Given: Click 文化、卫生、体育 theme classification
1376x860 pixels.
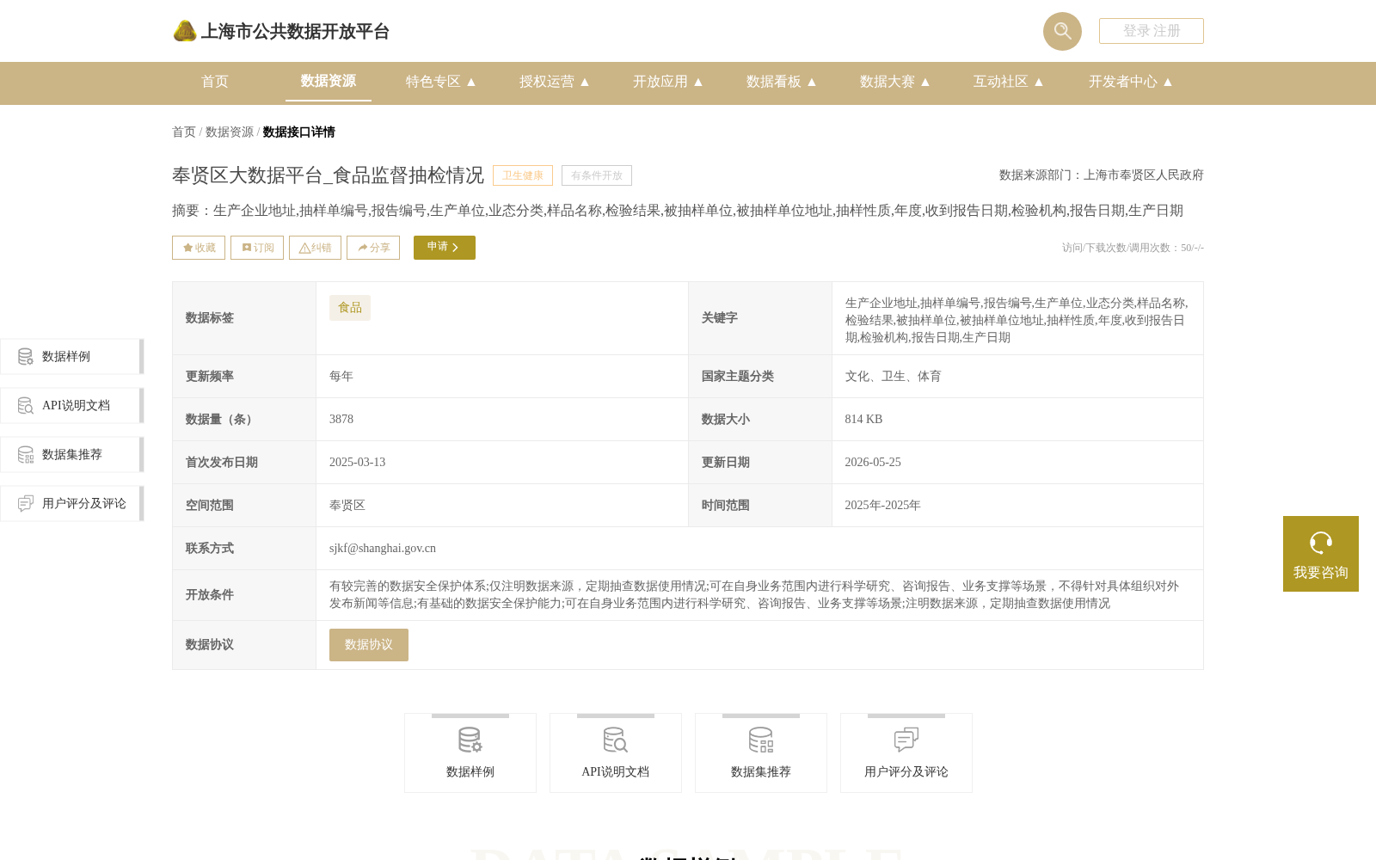Looking at the screenshot, I should 893,377.
